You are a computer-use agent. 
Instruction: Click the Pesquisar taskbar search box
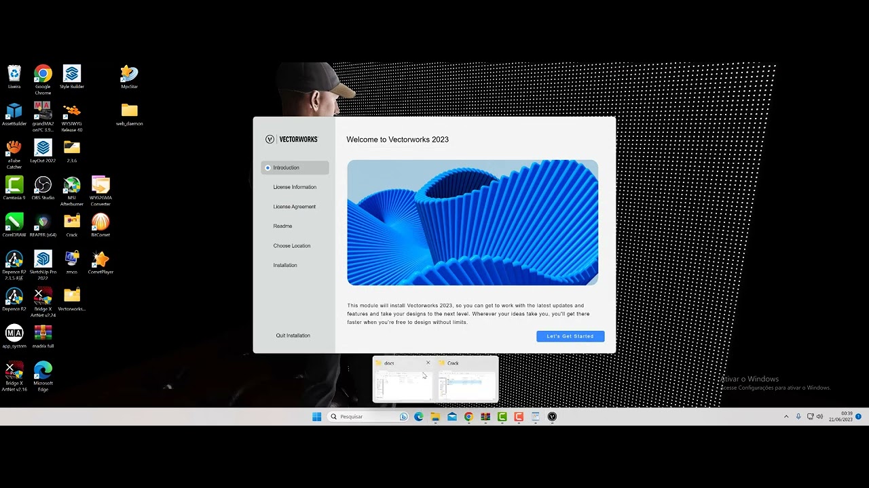[369, 417]
